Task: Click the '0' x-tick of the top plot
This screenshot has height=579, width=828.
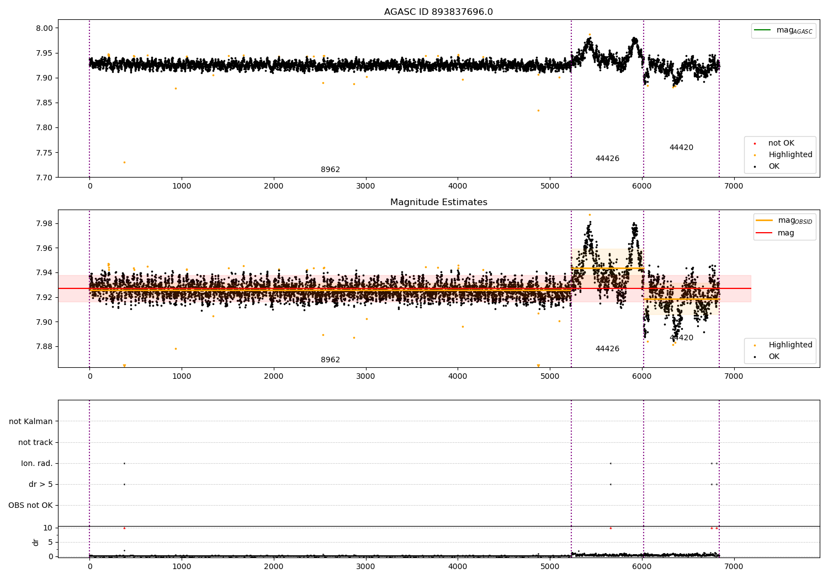Action: pos(89,186)
